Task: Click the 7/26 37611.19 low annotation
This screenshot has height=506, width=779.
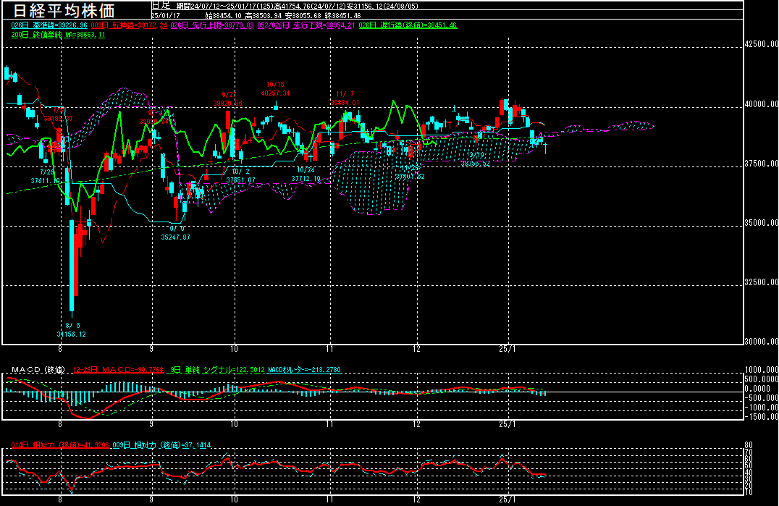Action: tap(46, 177)
